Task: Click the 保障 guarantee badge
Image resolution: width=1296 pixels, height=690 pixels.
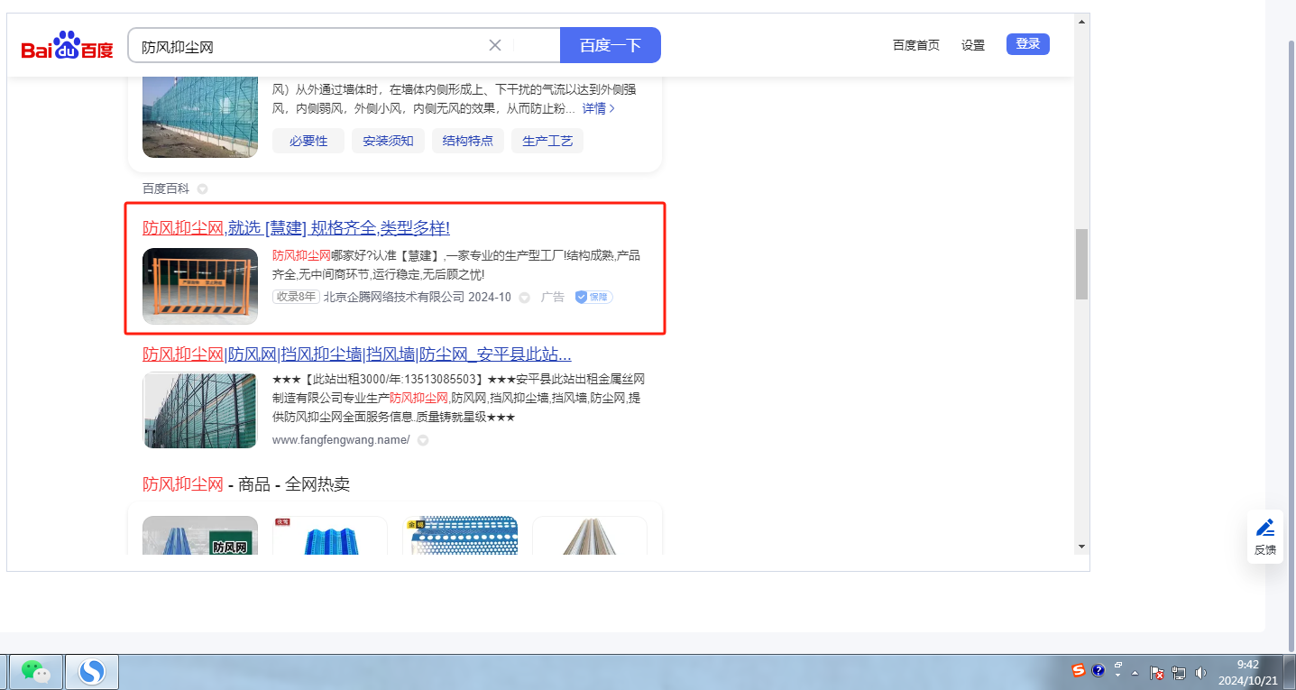Action: (x=593, y=297)
